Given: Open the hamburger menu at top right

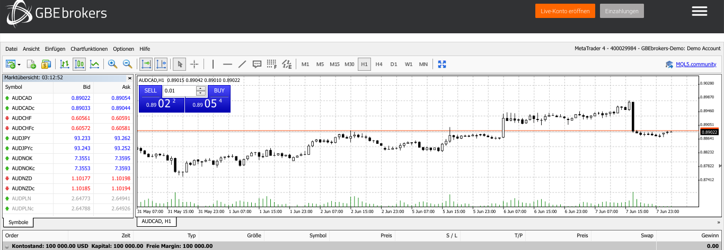Looking at the screenshot, I should 700,11.
